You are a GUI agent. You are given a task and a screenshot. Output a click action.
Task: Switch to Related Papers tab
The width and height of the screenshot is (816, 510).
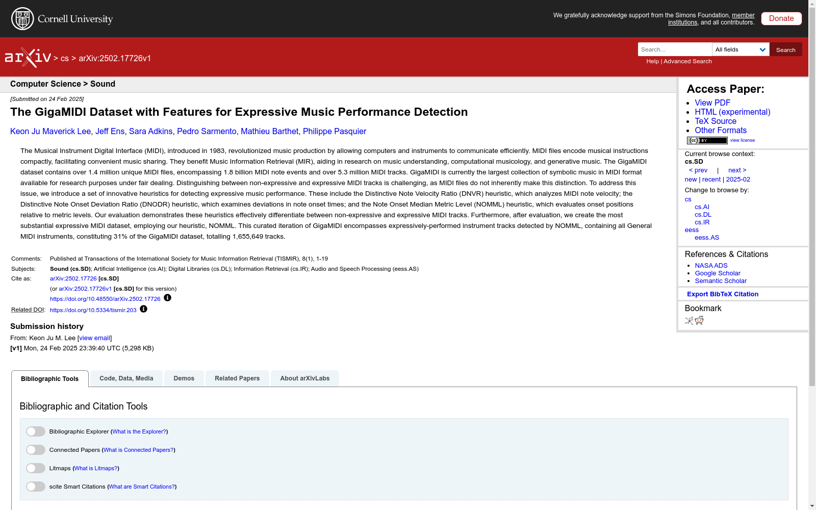(237, 378)
